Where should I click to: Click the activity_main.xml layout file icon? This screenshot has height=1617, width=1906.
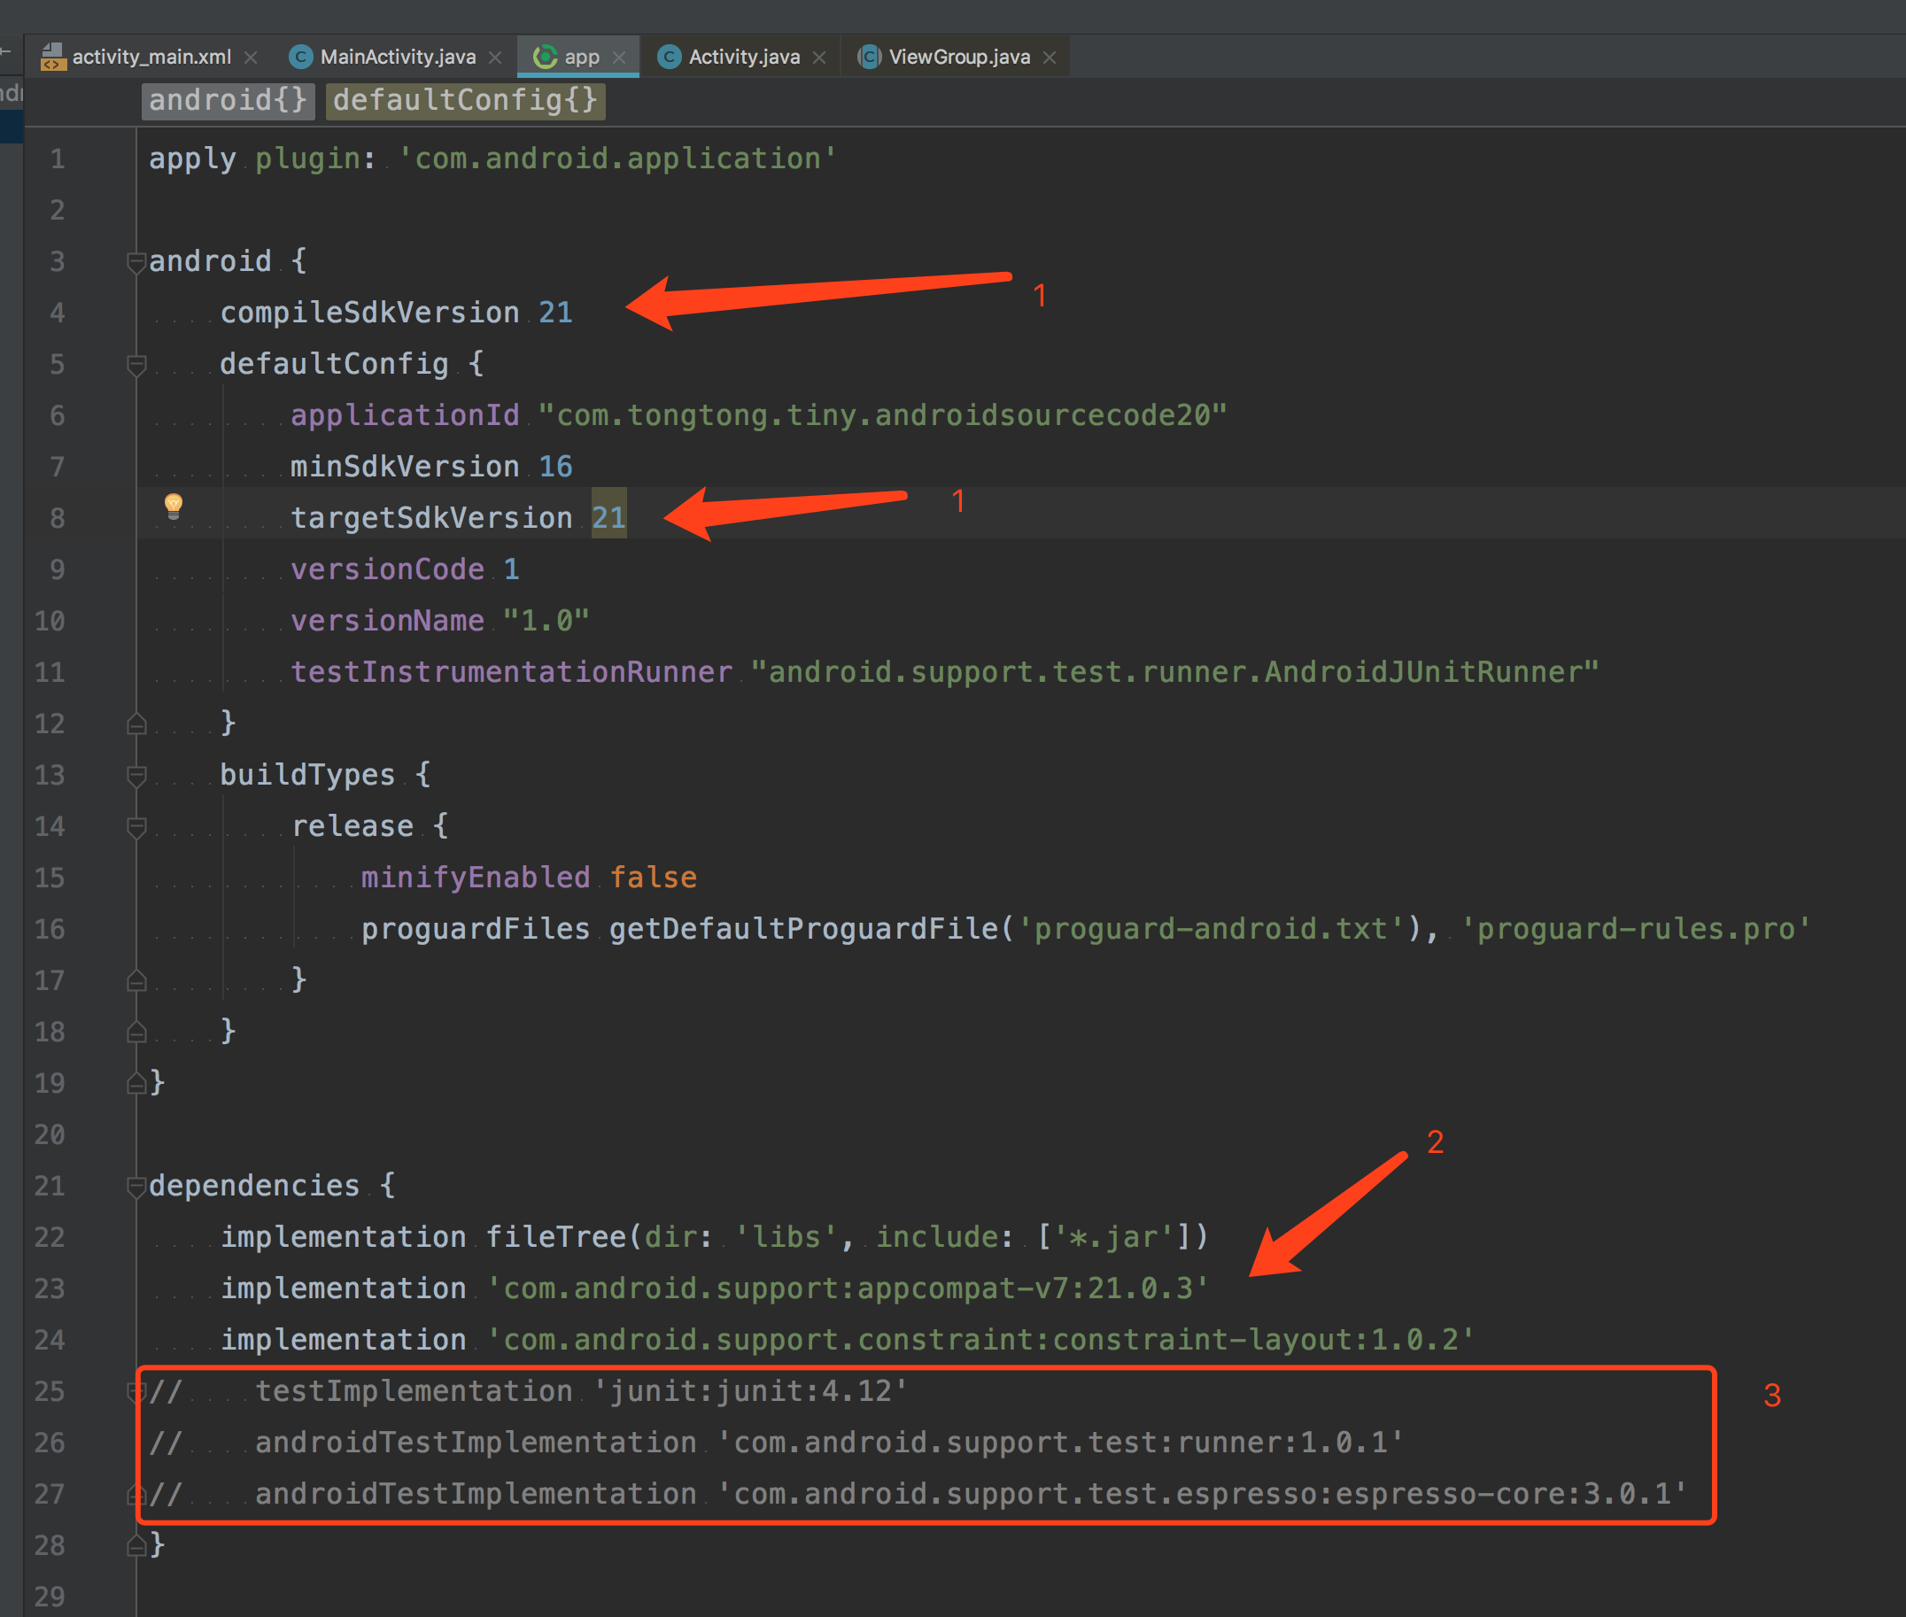pyautogui.click(x=53, y=57)
